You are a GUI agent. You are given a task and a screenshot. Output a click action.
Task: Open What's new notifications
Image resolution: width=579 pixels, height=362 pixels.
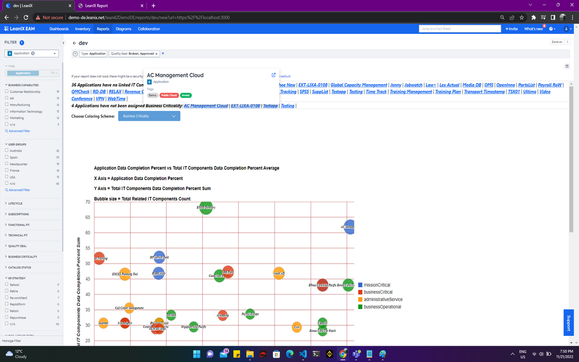click(534, 29)
